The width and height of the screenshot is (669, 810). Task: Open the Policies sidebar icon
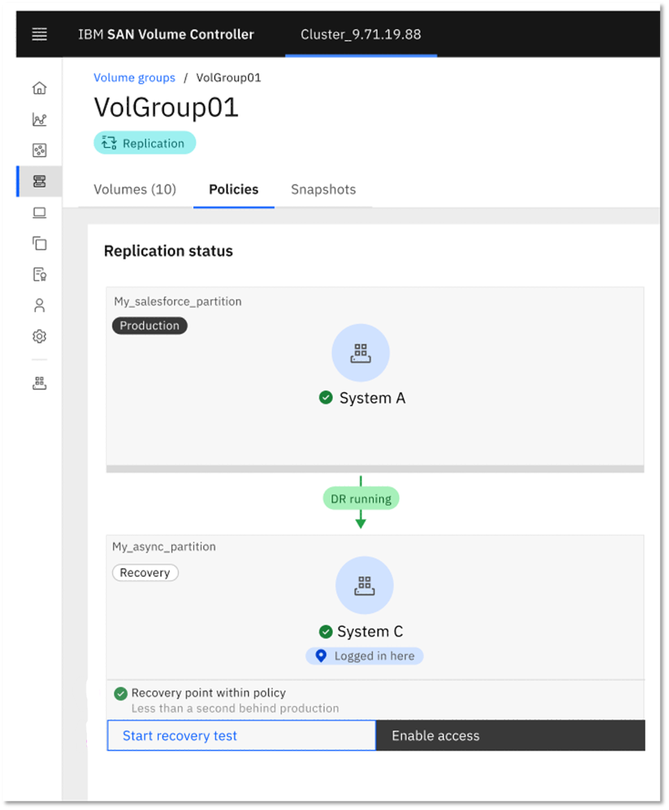38,274
